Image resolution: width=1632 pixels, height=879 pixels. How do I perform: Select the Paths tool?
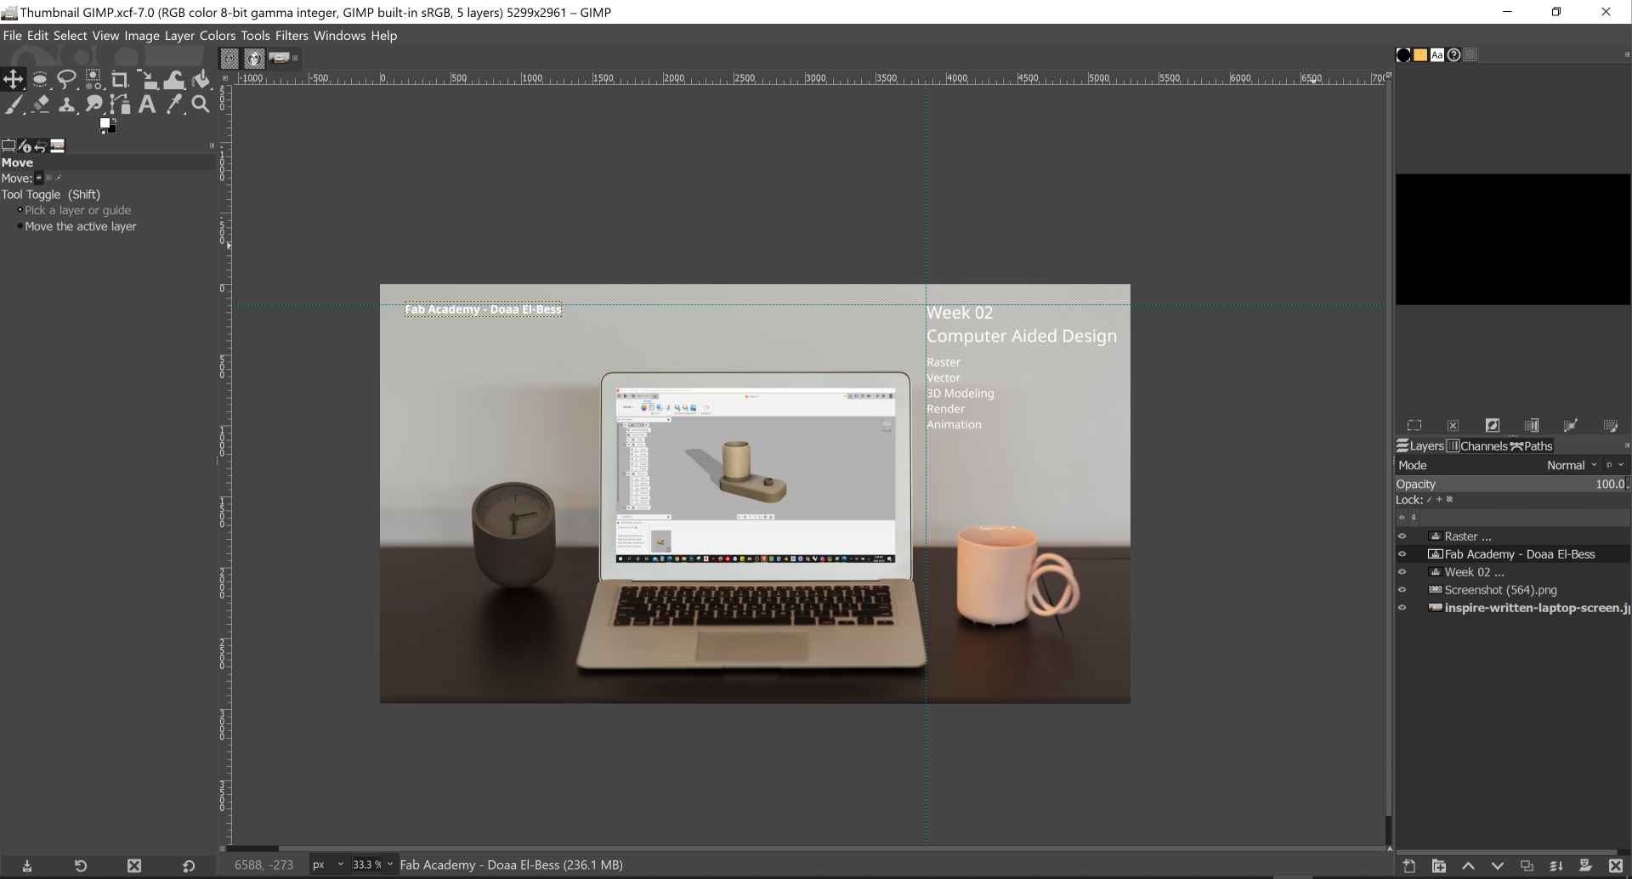[x=120, y=105]
